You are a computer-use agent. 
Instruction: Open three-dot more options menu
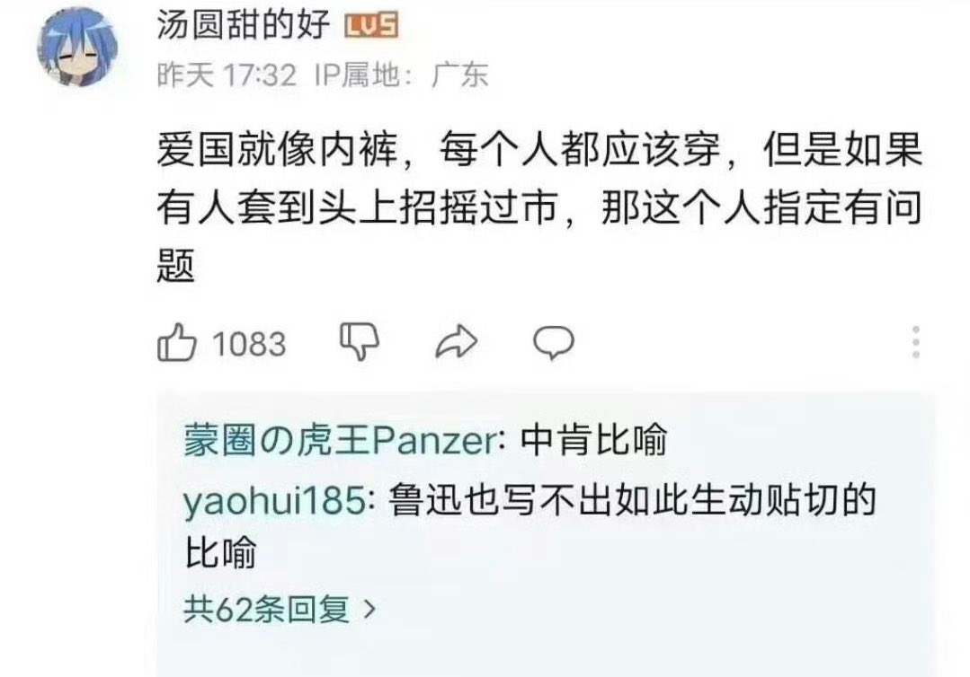click(916, 341)
